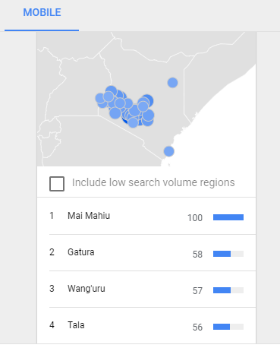Click the isolated northeastern map bubble
This screenshot has height=348, width=280.
(x=172, y=83)
